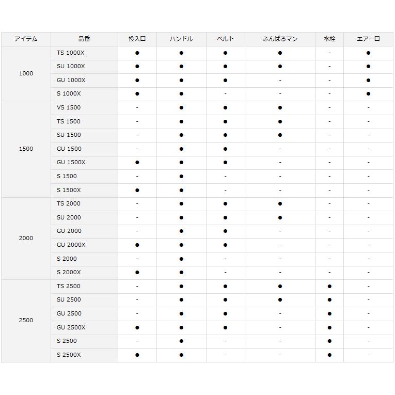Click the エアー口 dot for SU 1000X
Screen dimensions: 395x395
[368, 67]
